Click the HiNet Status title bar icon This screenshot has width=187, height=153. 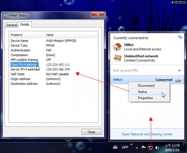click(x=5, y=16)
